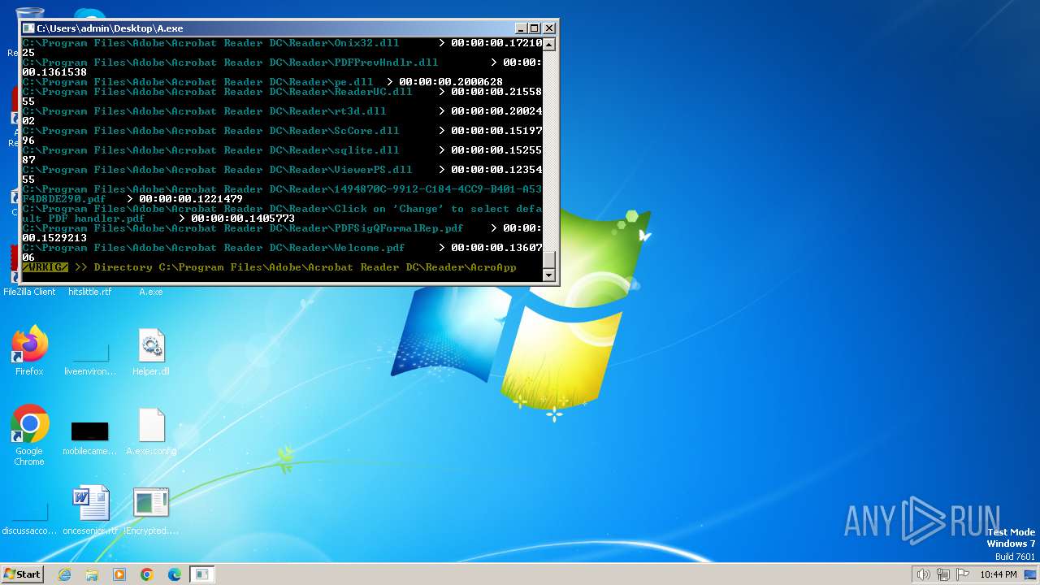This screenshot has height=585, width=1040.
Task: Click the ScCore.dll console line
Action: pyautogui.click(x=282, y=131)
